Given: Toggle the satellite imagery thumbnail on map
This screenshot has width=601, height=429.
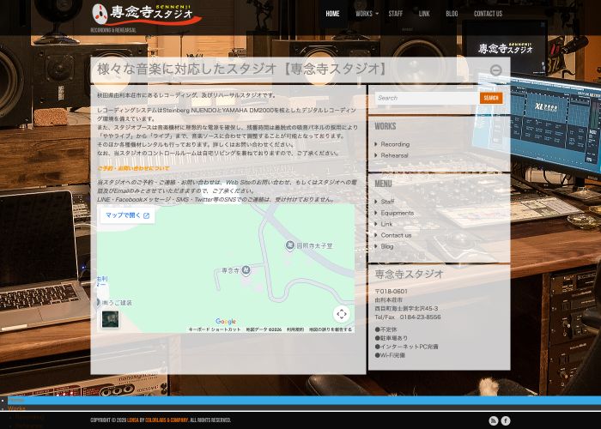Looking at the screenshot, I should tap(110, 319).
